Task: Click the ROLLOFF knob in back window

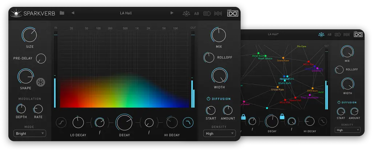Action: pos(339,70)
